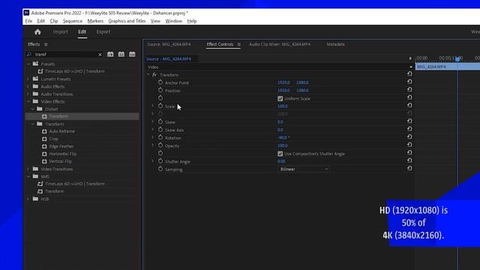Screen dimensions: 480x270
Task: Collapse the Video section arrow
Action: pyautogui.click(x=410, y=67)
